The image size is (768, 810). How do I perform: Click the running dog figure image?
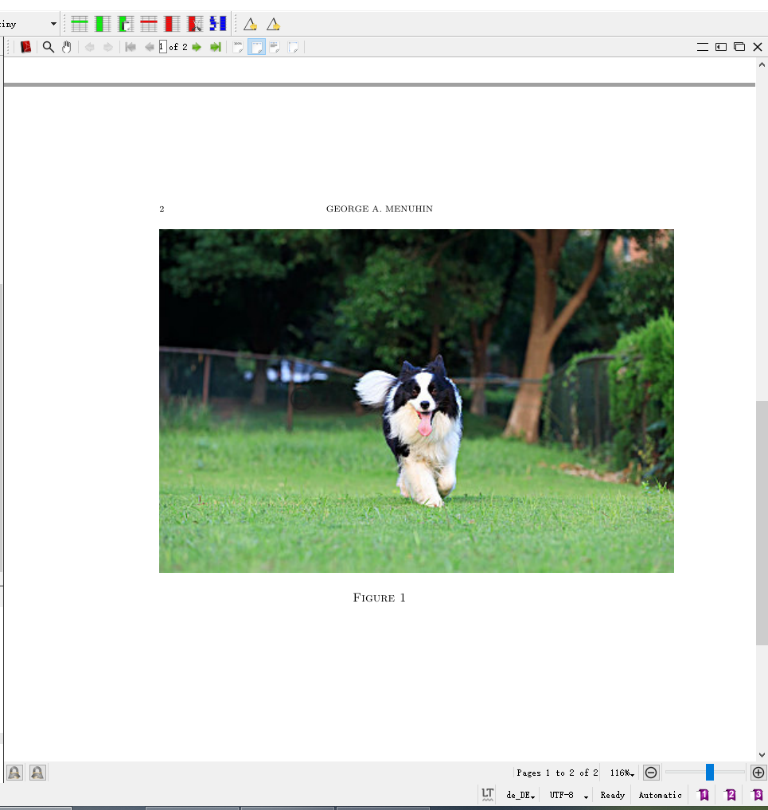click(416, 401)
